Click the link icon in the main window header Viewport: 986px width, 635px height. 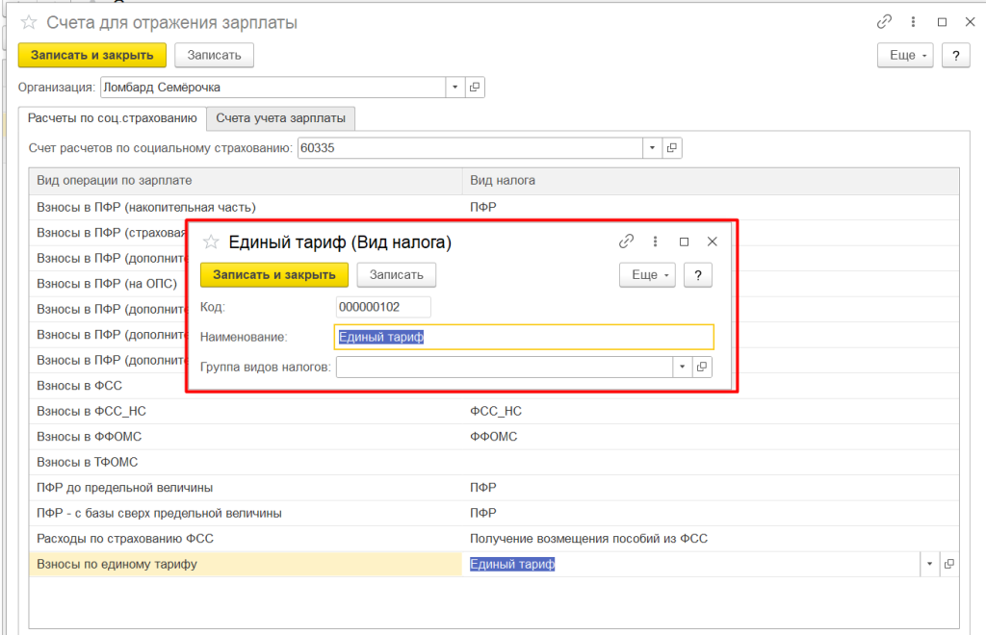click(884, 22)
